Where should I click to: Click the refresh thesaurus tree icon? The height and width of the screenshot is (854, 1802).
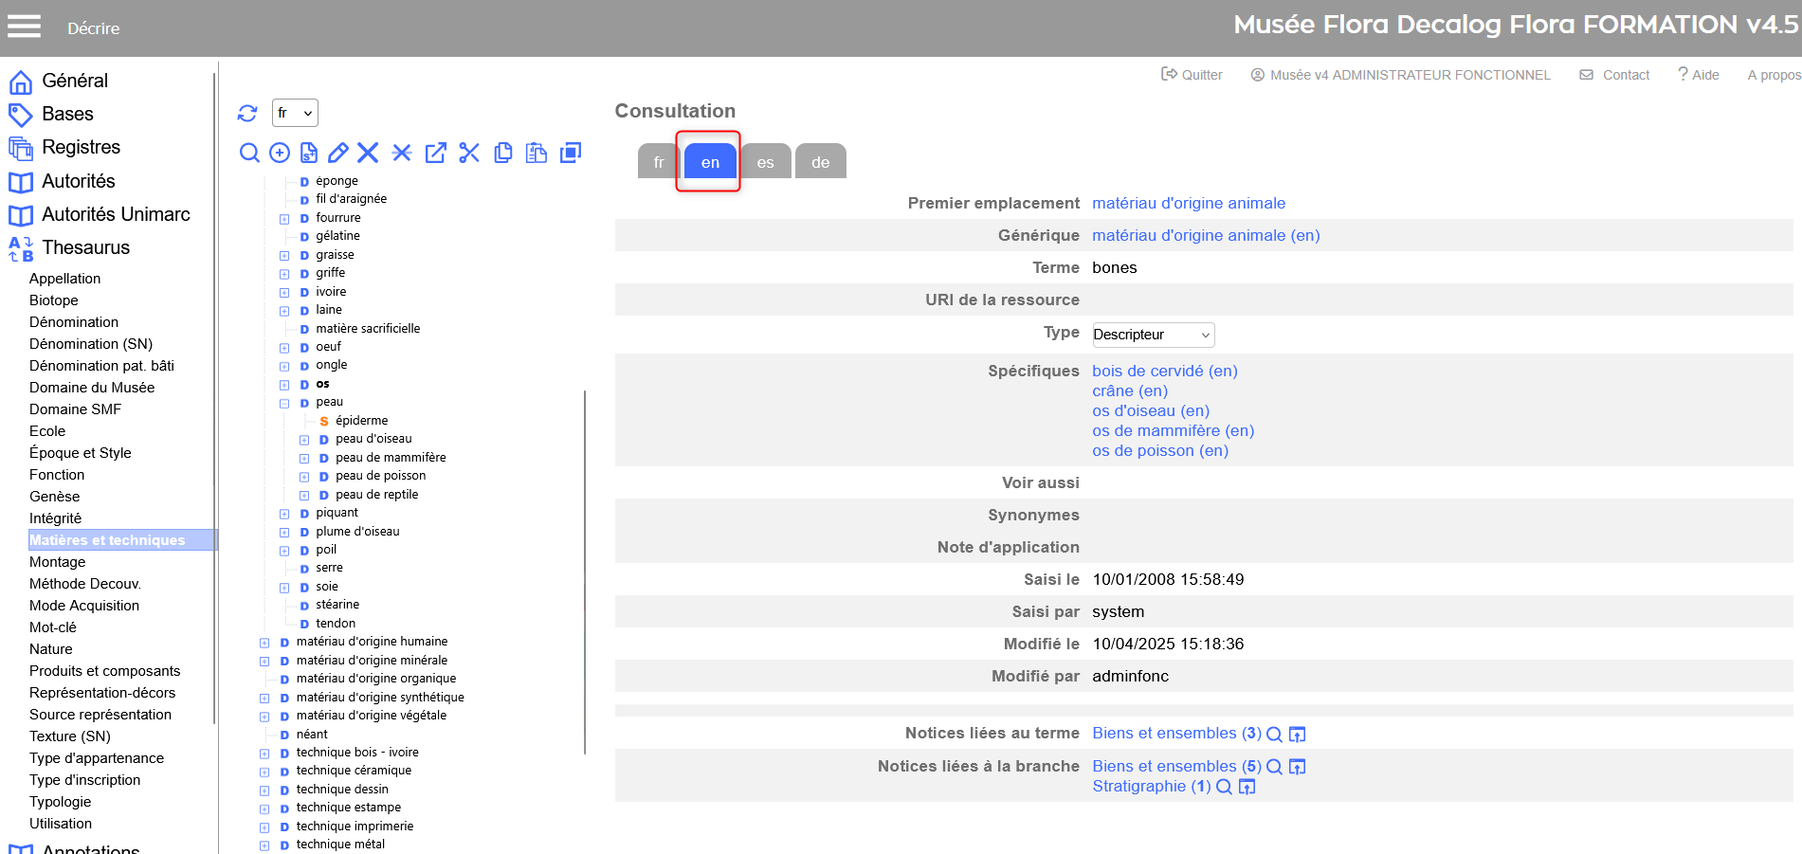click(247, 114)
